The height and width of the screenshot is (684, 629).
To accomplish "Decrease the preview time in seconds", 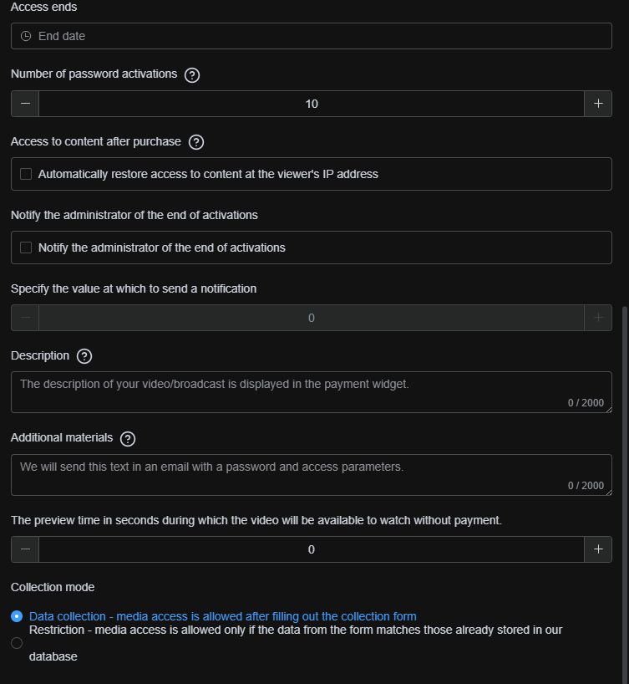I will [25, 549].
